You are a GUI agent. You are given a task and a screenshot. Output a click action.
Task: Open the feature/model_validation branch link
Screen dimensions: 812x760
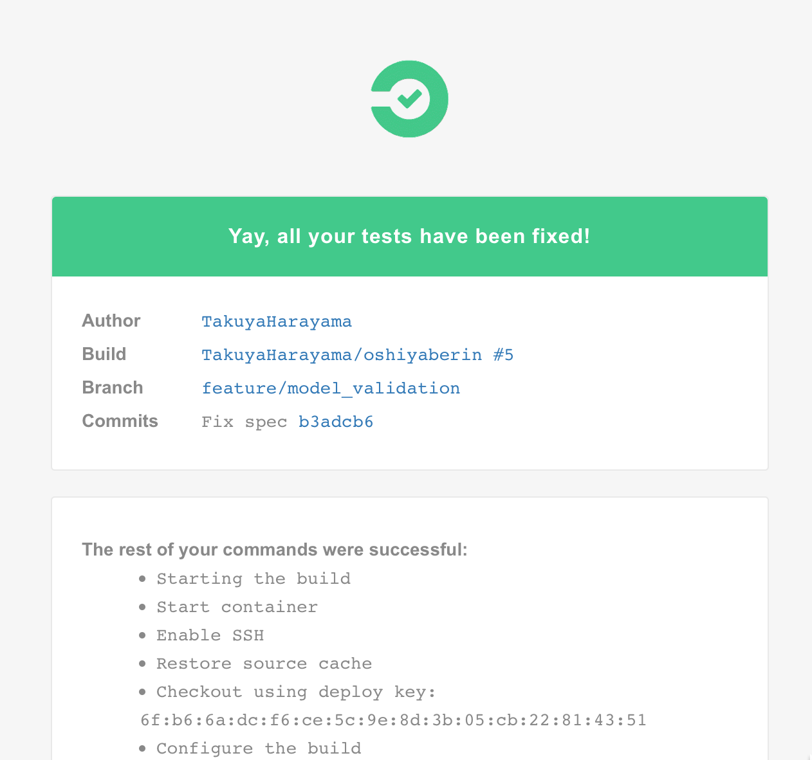(331, 388)
